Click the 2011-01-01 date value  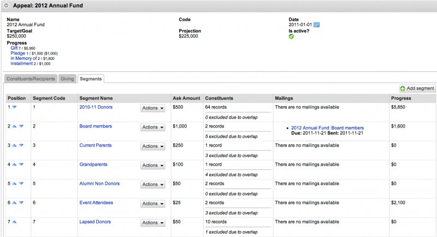(300, 25)
